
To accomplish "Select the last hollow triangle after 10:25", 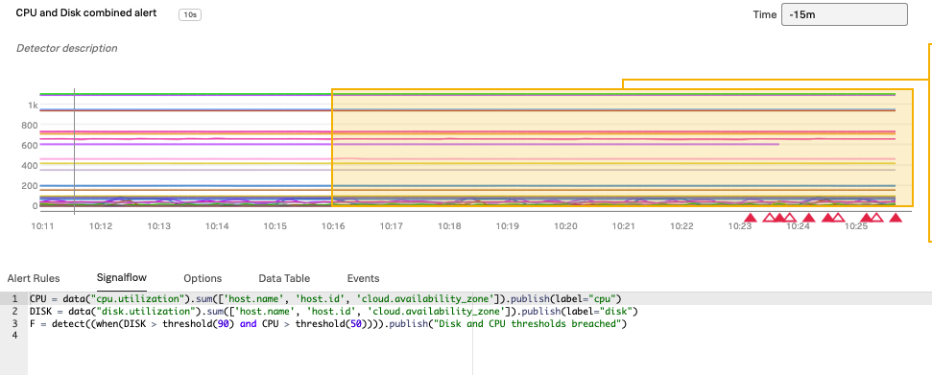I will click(x=876, y=218).
